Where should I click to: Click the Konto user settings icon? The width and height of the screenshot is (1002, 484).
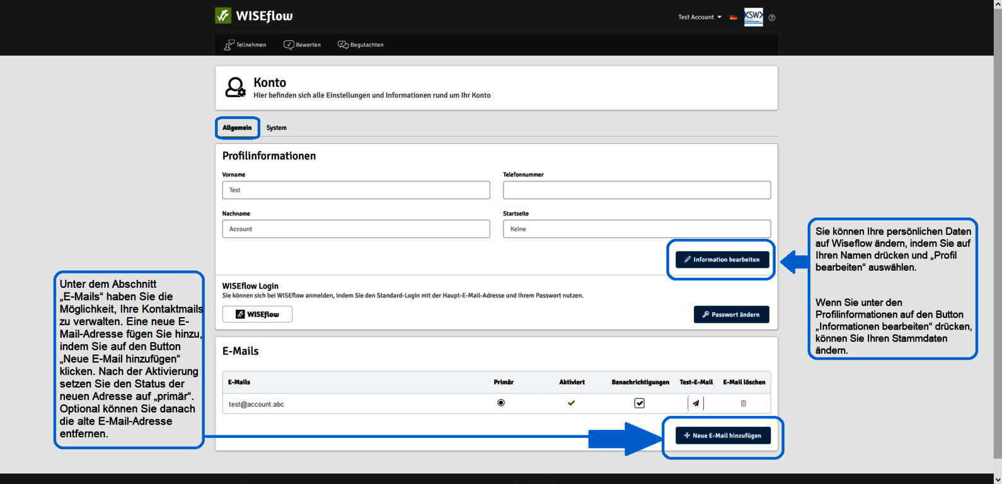coord(236,88)
